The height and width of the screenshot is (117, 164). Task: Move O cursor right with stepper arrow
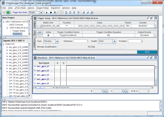point(127,91)
